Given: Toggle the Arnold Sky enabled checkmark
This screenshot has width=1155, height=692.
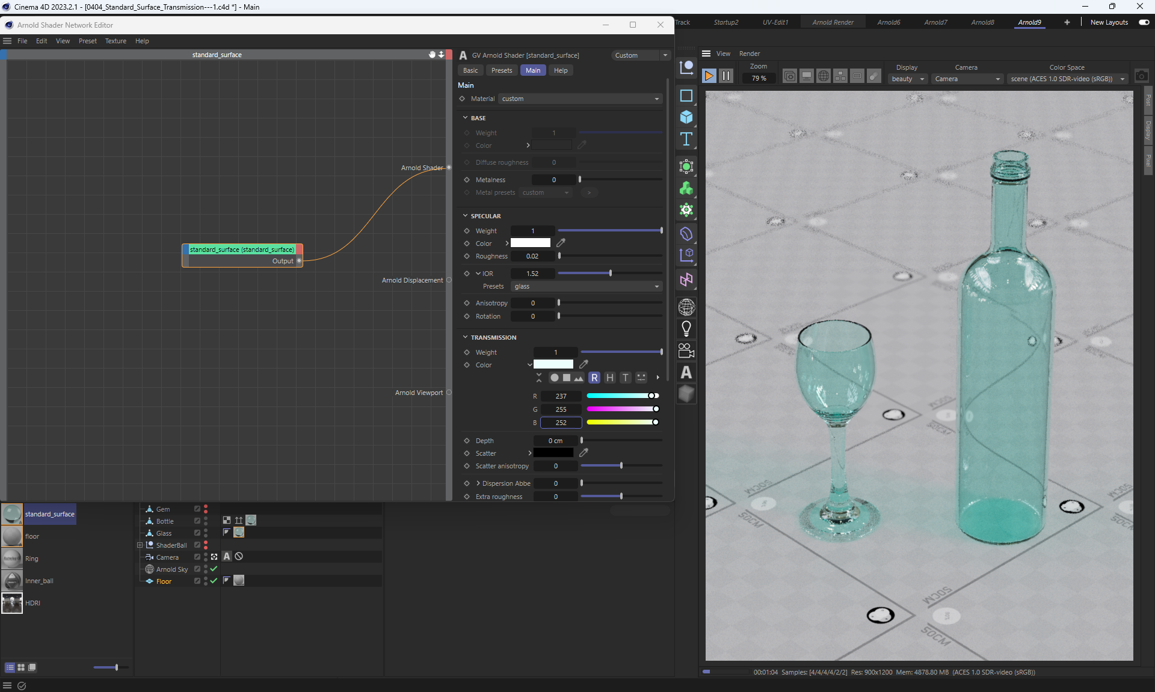Looking at the screenshot, I should 214,569.
